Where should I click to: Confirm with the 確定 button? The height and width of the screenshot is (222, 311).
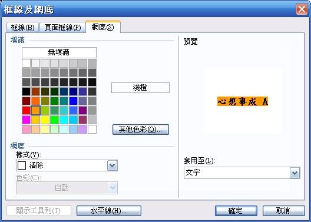[x=236, y=211]
